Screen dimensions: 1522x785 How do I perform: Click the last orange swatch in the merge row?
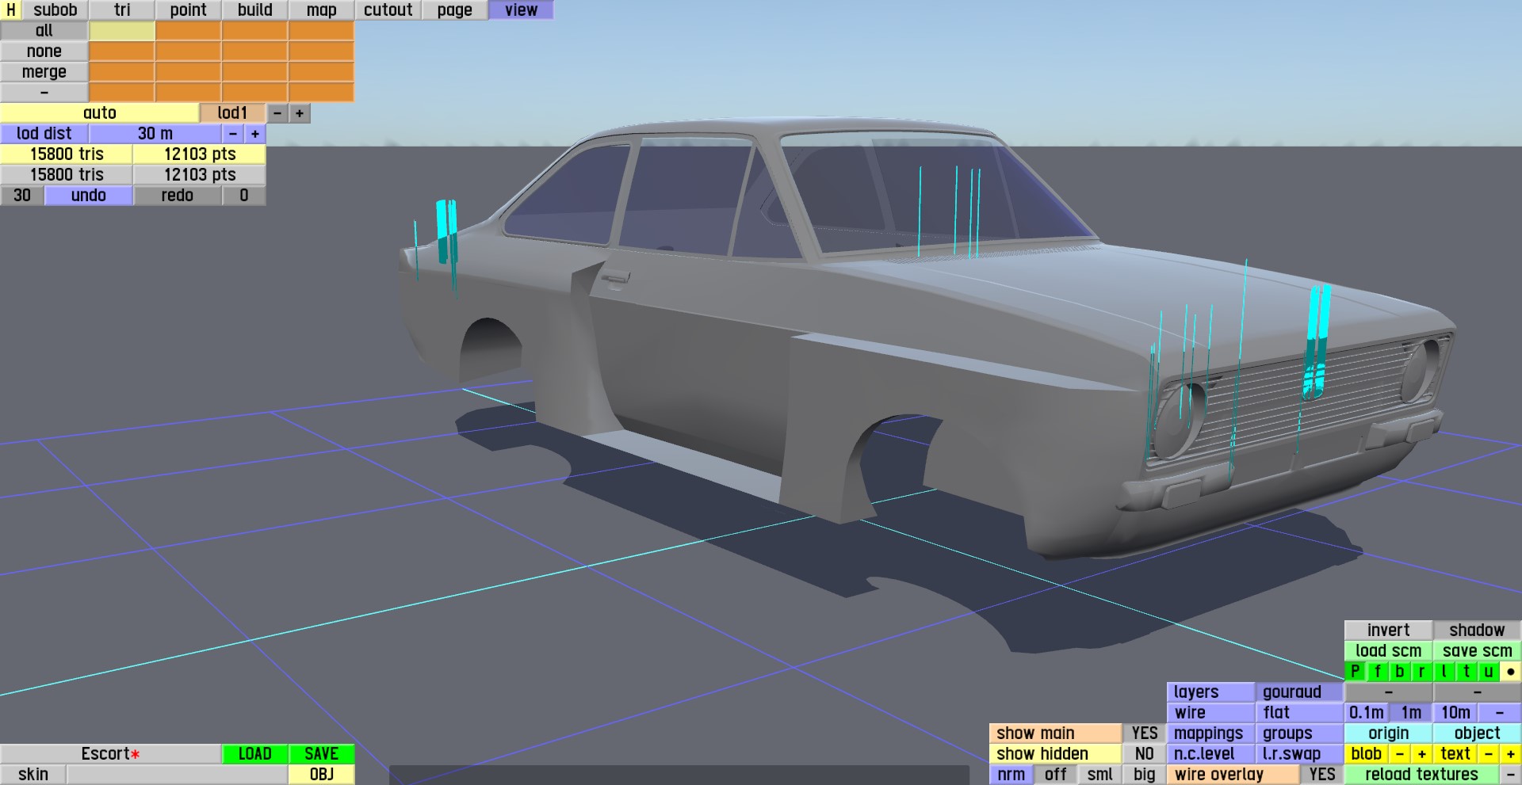[x=322, y=72]
